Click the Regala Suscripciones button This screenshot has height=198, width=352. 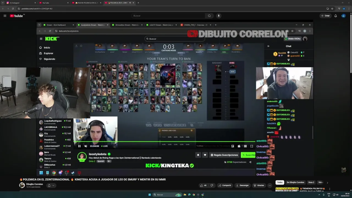point(224,155)
